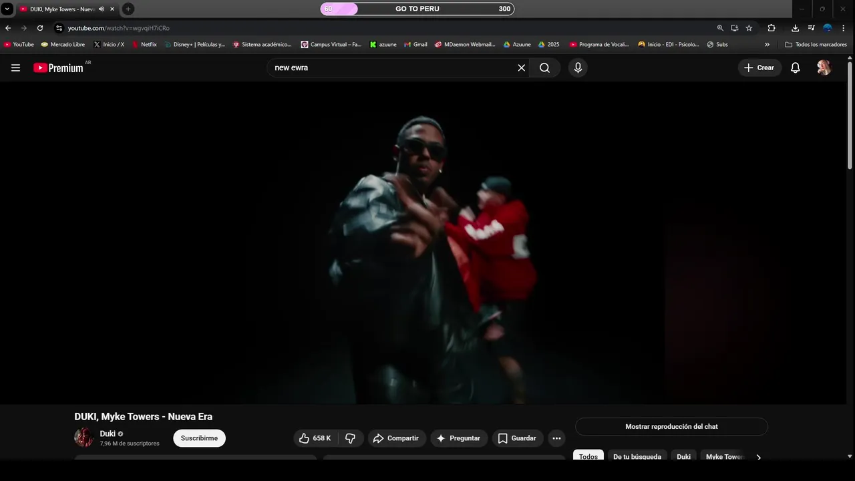Click the page vertical scrollbar thumb
Screen dimensions: 855x481
pyautogui.click(x=850, y=116)
